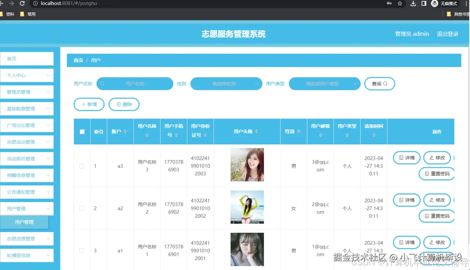This screenshot has width=470, height=270.
Task: Sort by 添加时间 column arrows
Action: (374, 135)
